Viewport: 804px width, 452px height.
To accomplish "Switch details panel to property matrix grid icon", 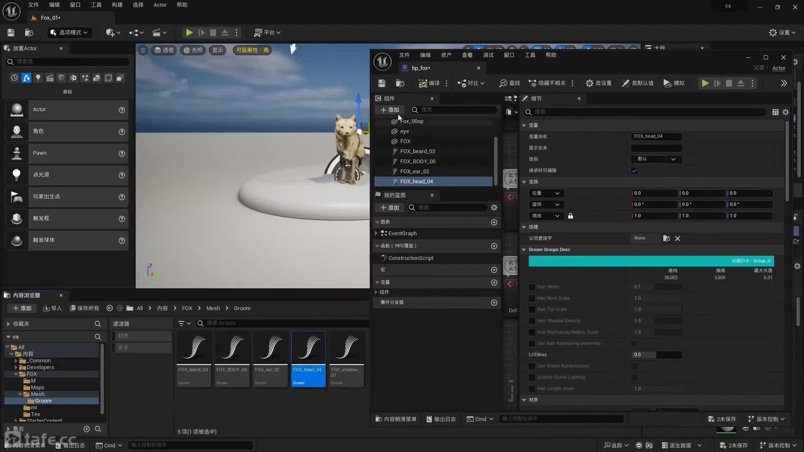I will pyautogui.click(x=776, y=112).
